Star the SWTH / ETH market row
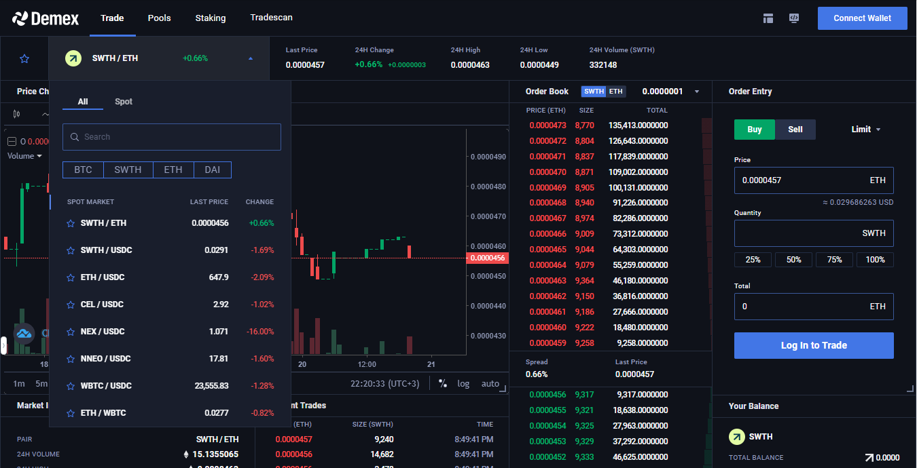 coord(70,223)
